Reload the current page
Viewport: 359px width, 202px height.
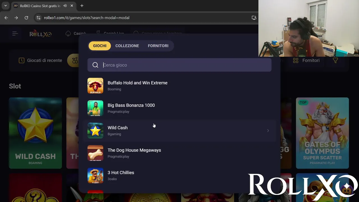point(26,18)
